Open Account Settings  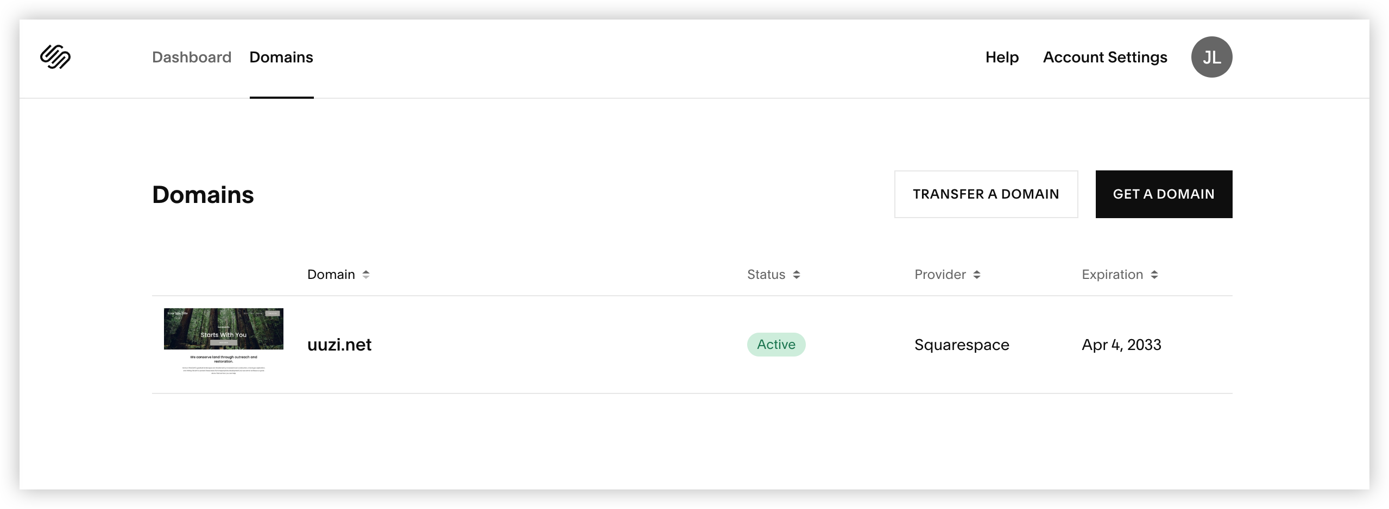[x=1105, y=57]
